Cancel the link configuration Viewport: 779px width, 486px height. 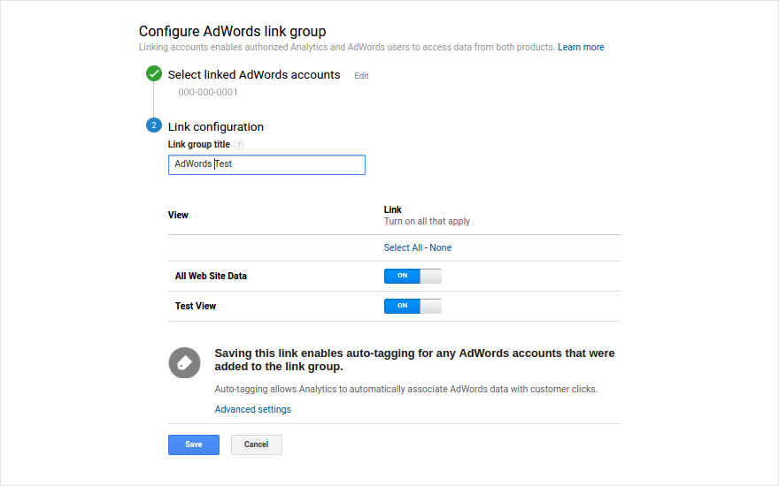pyautogui.click(x=257, y=444)
